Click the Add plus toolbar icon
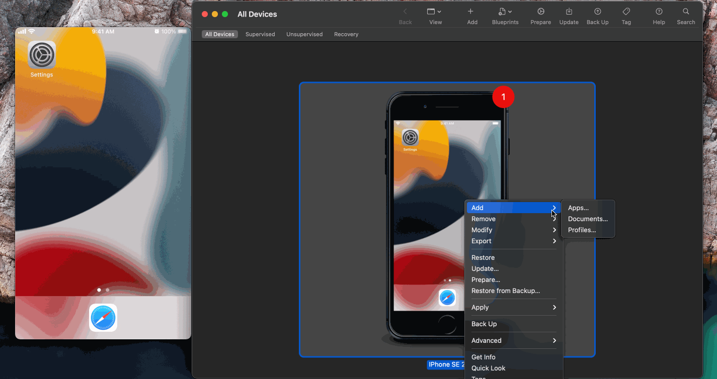 (x=470, y=12)
